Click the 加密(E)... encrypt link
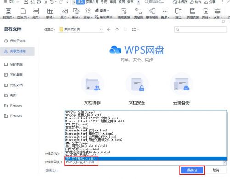The image size is (230, 179). [x=52, y=170]
